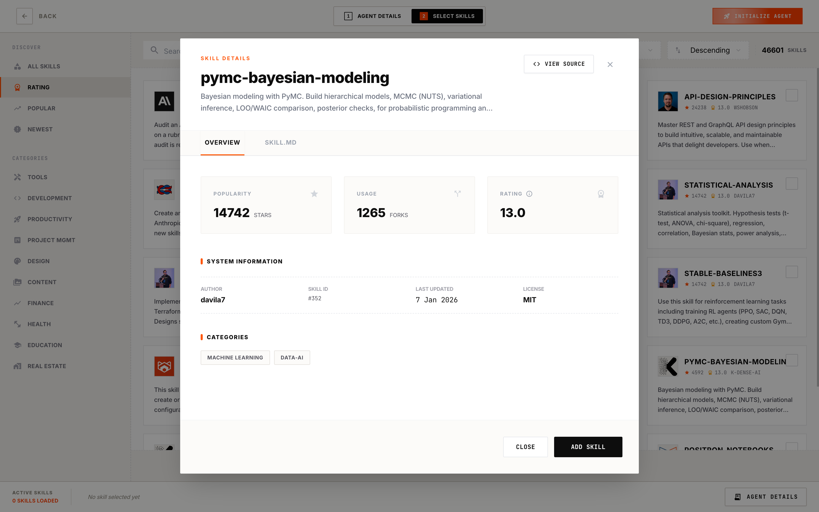Open the dropdown left of Descending
Screen dimensions: 819x512
coord(650,50)
